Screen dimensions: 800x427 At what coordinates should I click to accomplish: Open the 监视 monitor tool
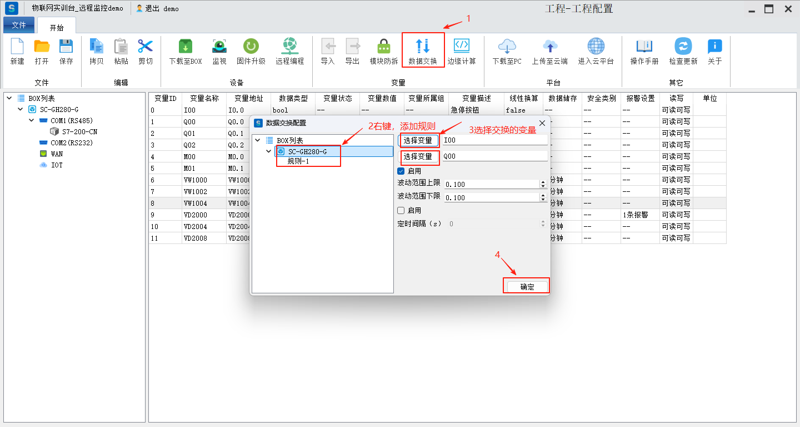click(x=219, y=51)
